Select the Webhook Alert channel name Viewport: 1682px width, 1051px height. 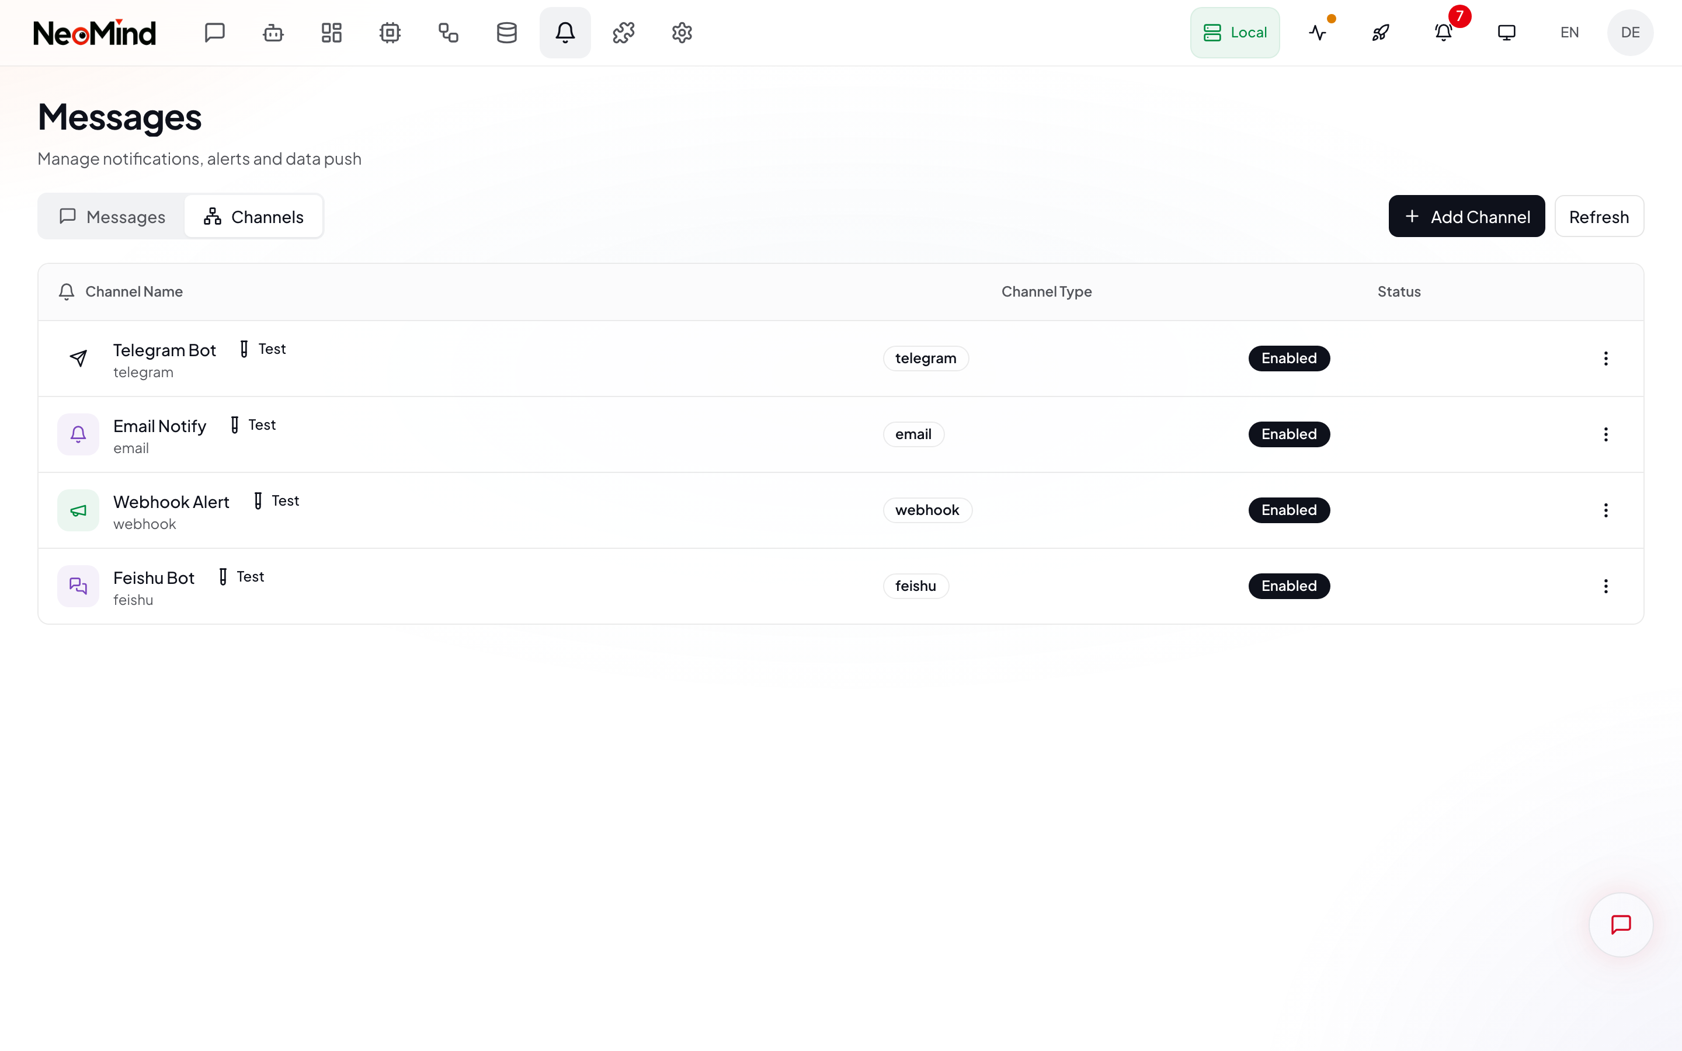(x=171, y=502)
